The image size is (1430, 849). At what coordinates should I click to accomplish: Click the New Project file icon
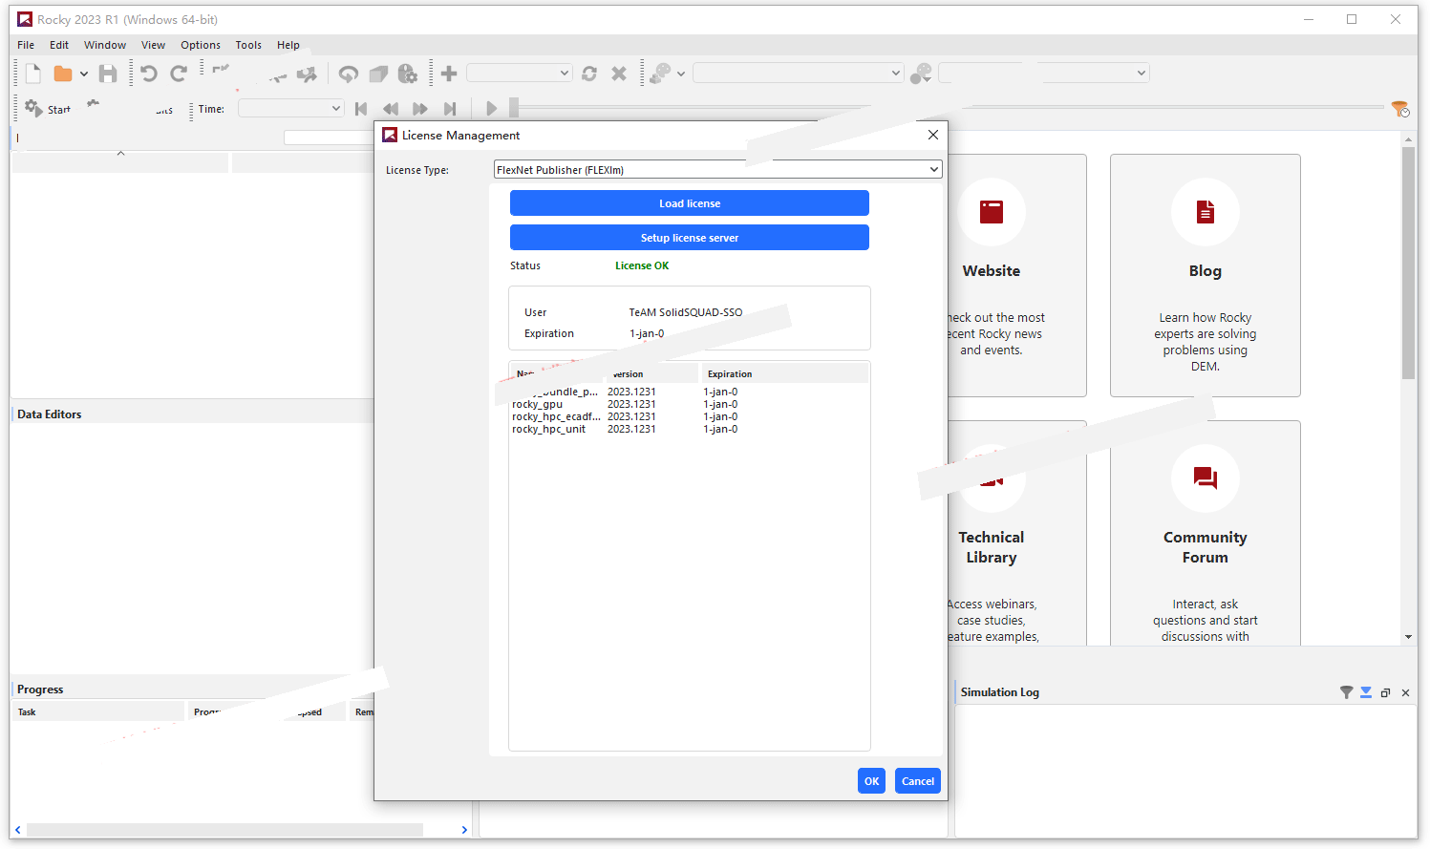point(33,74)
